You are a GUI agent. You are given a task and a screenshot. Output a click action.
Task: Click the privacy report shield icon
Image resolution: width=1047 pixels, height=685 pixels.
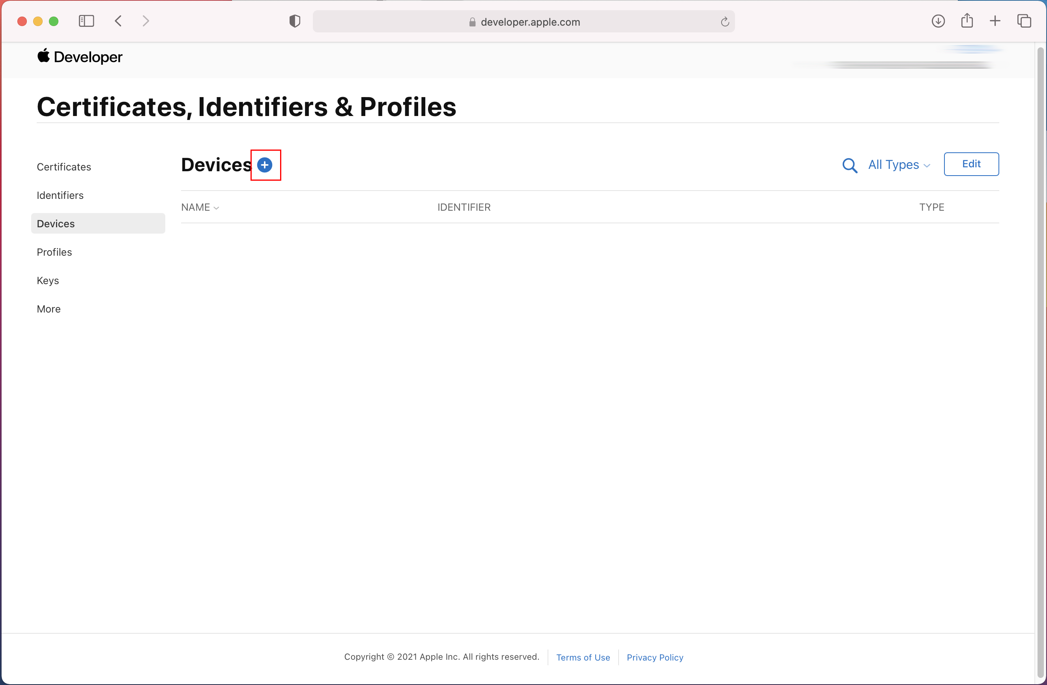click(x=295, y=21)
